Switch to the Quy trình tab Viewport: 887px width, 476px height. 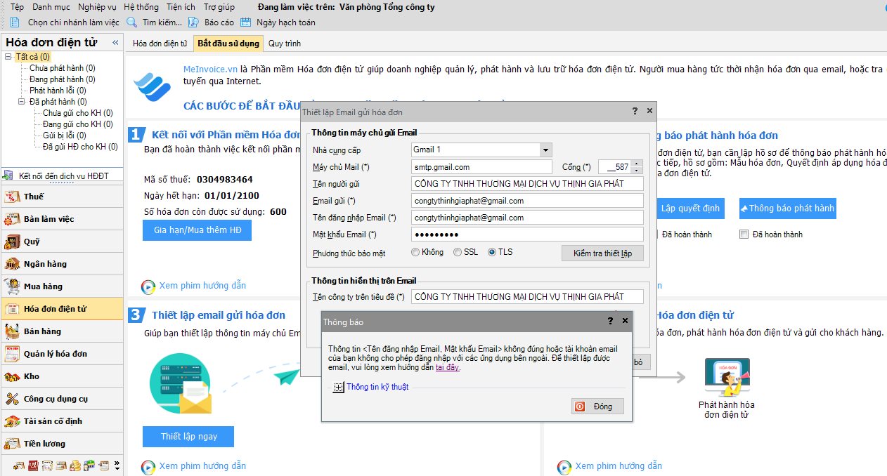(x=285, y=44)
